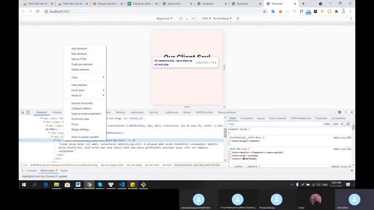Collapse the client_id div tree node
Screen dimensions: 374x210
pyautogui.click(x=41, y=118)
